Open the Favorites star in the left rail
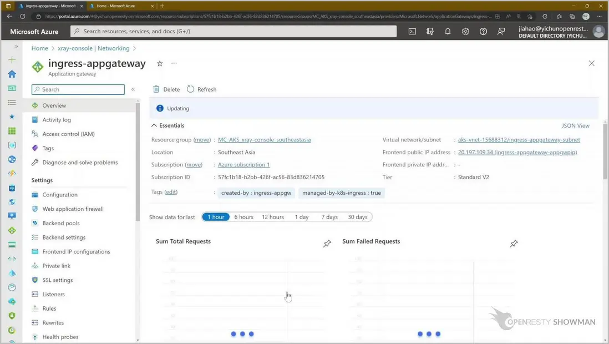This screenshot has height=344, width=609. point(12,117)
